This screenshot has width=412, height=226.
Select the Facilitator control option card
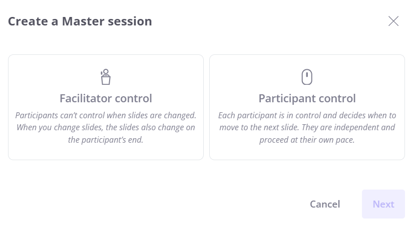pos(106,107)
